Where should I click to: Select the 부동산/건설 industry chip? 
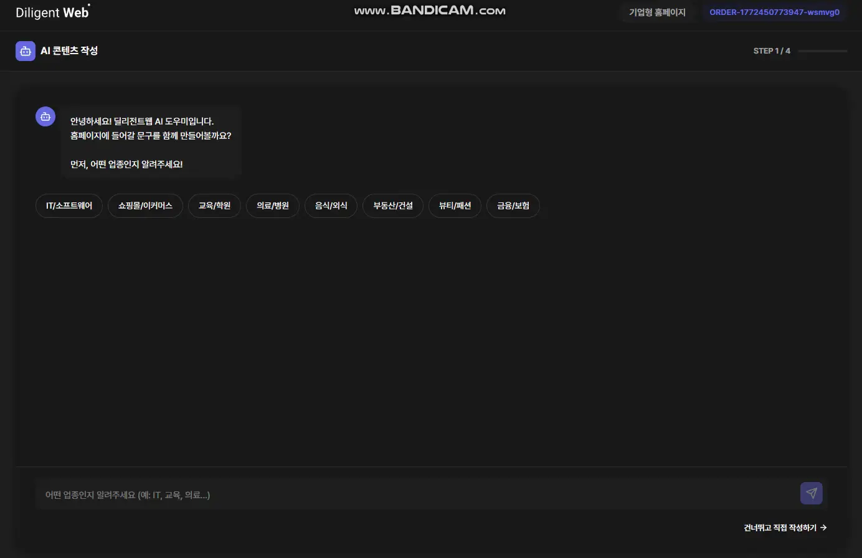click(x=393, y=206)
